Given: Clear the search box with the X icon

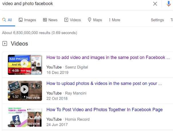Looking at the screenshot, I should click(155, 4).
